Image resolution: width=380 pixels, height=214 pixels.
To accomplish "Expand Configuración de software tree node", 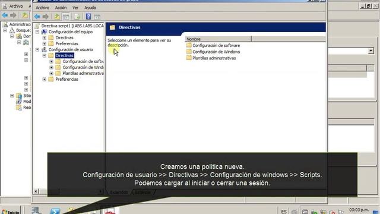I will point(52,61).
